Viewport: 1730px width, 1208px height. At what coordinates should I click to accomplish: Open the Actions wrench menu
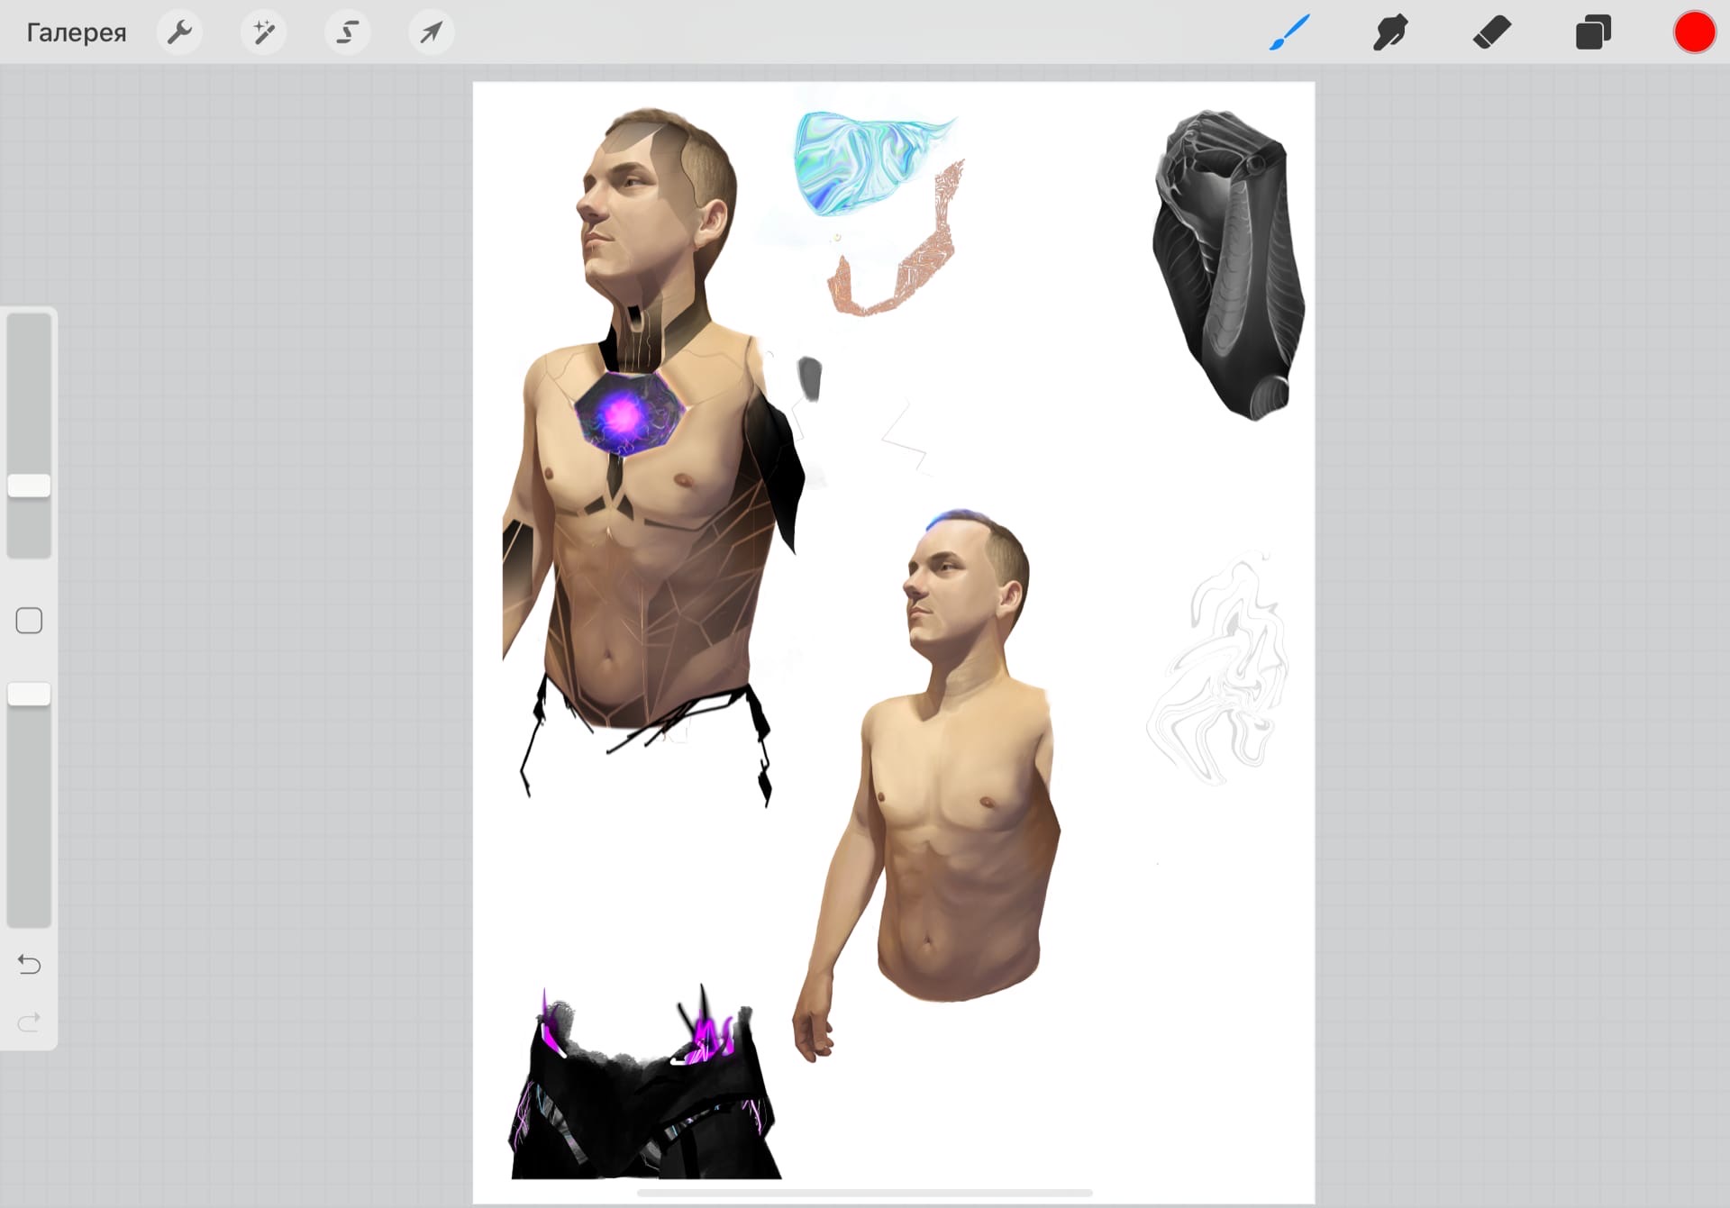(179, 32)
